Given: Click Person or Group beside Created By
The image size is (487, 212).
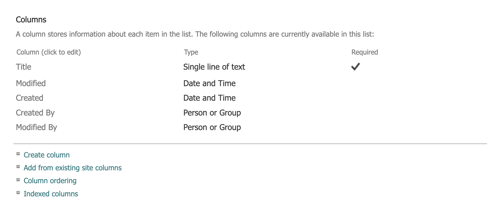Looking at the screenshot, I should 212,112.
